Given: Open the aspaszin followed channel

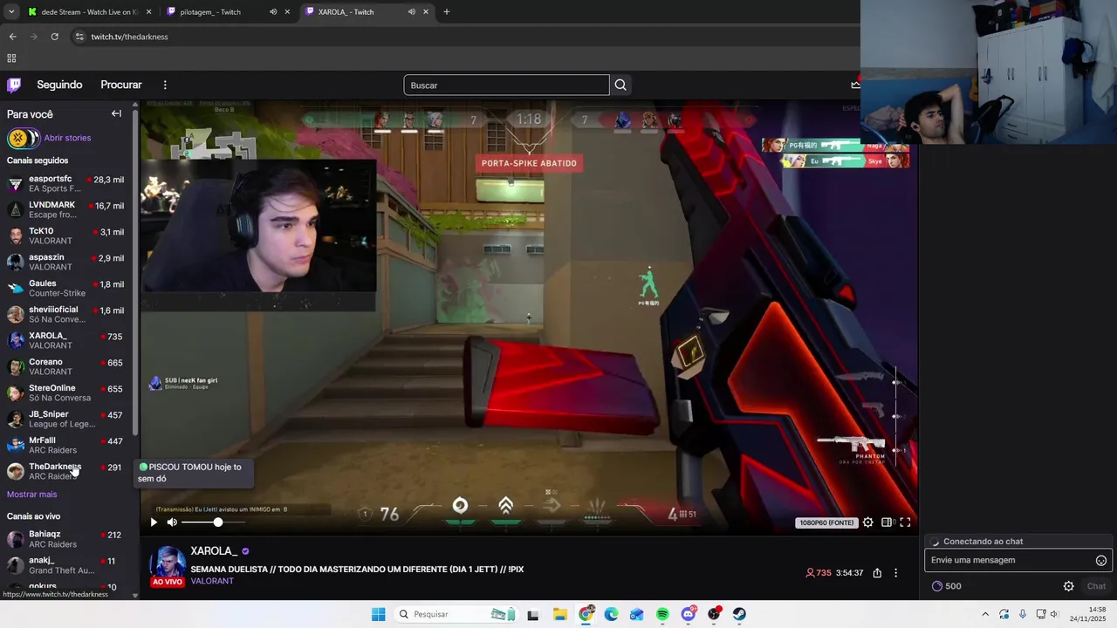Looking at the screenshot, I should tap(66, 263).
